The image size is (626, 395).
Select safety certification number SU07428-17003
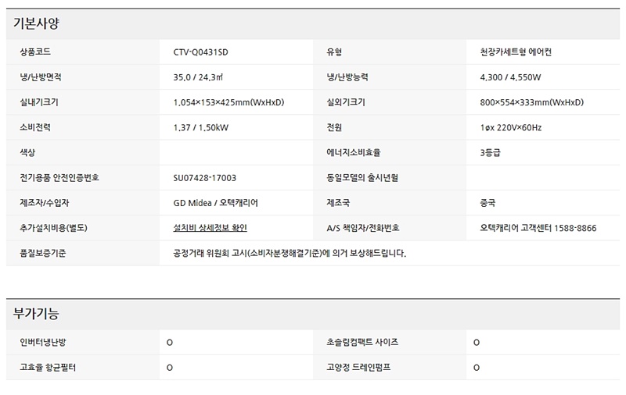coord(204,178)
